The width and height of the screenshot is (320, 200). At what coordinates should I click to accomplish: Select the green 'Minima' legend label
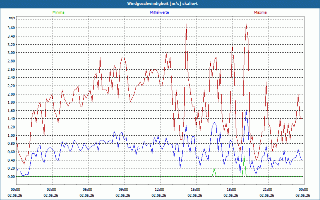[58, 12]
